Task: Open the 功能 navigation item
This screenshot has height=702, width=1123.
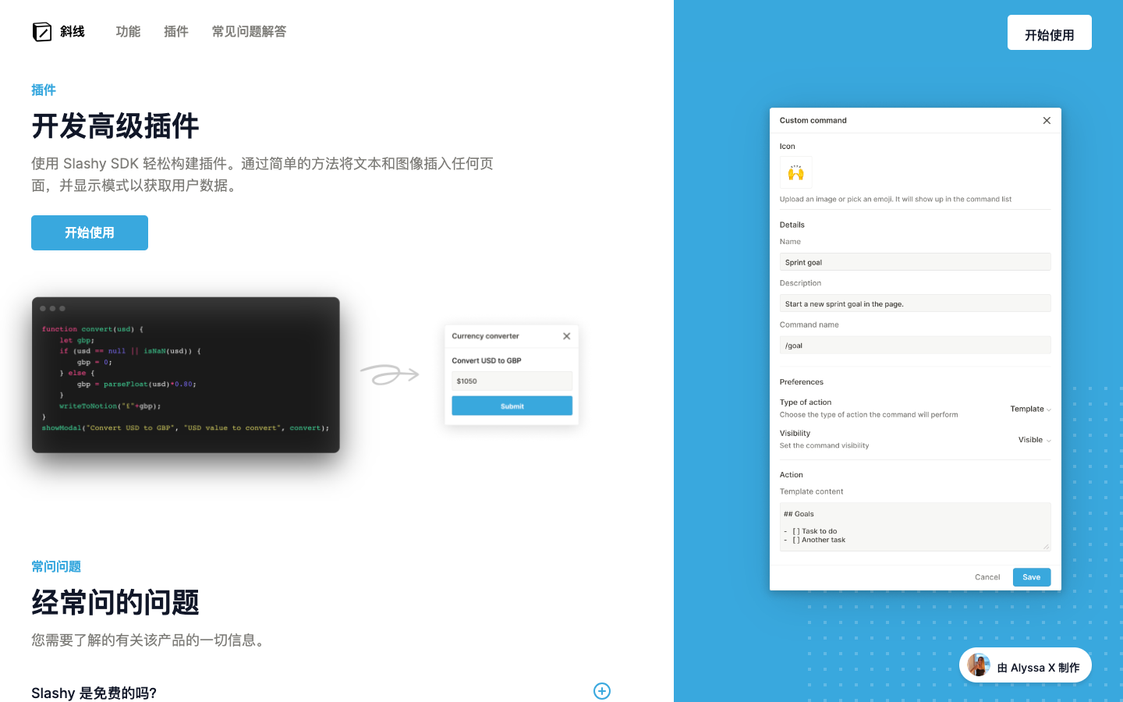Action: click(128, 31)
